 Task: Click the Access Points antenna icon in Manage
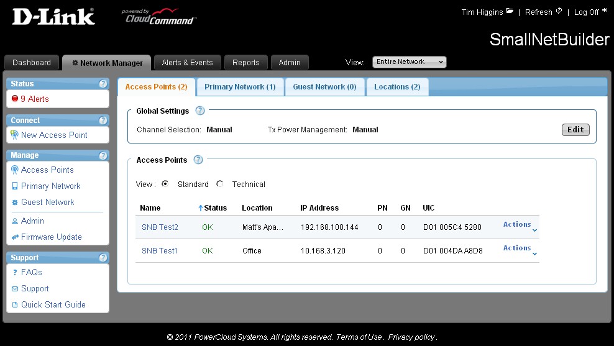14,170
